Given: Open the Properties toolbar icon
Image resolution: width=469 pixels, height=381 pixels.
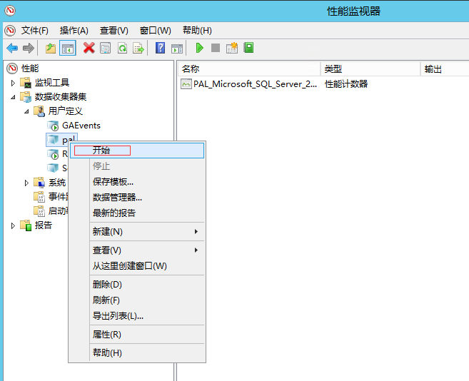Looking at the screenshot, I should pyautogui.click(x=105, y=48).
